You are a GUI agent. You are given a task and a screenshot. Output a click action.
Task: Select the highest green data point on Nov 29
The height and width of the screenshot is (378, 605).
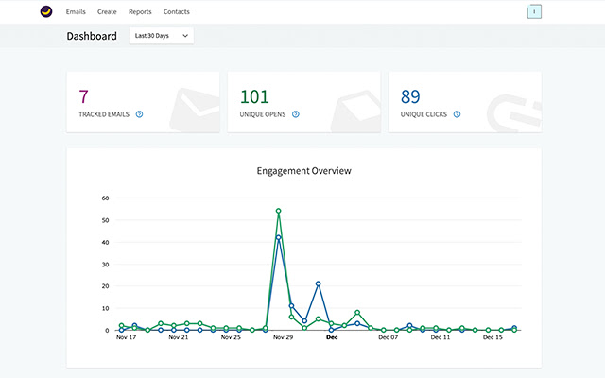coord(278,211)
